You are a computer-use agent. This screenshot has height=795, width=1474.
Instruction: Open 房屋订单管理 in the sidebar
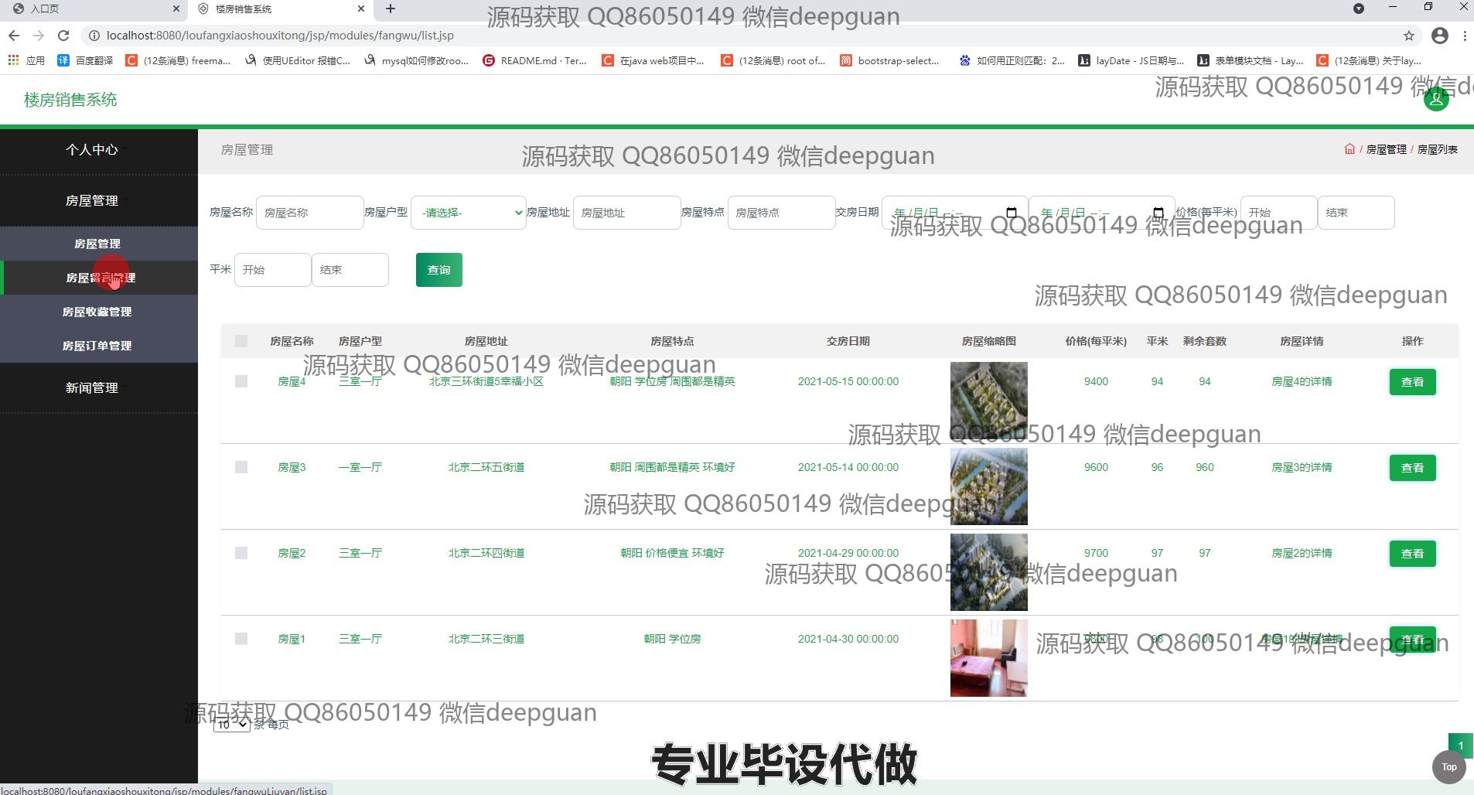click(x=97, y=346)
